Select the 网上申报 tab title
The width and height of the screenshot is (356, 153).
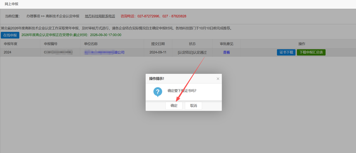pos(12,4)
